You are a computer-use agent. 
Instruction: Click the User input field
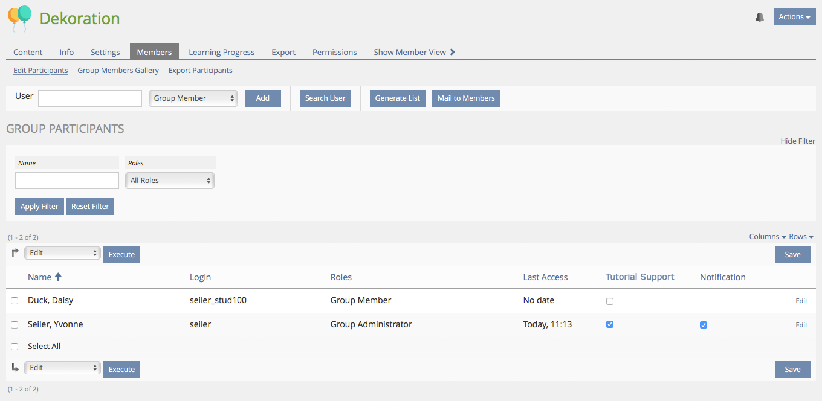[90, 98]
